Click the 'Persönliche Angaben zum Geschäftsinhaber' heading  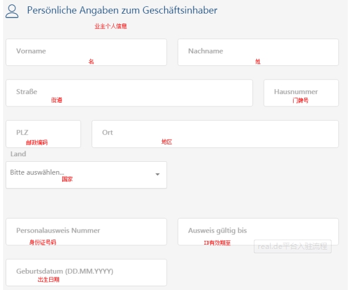(x=122, y=11)
